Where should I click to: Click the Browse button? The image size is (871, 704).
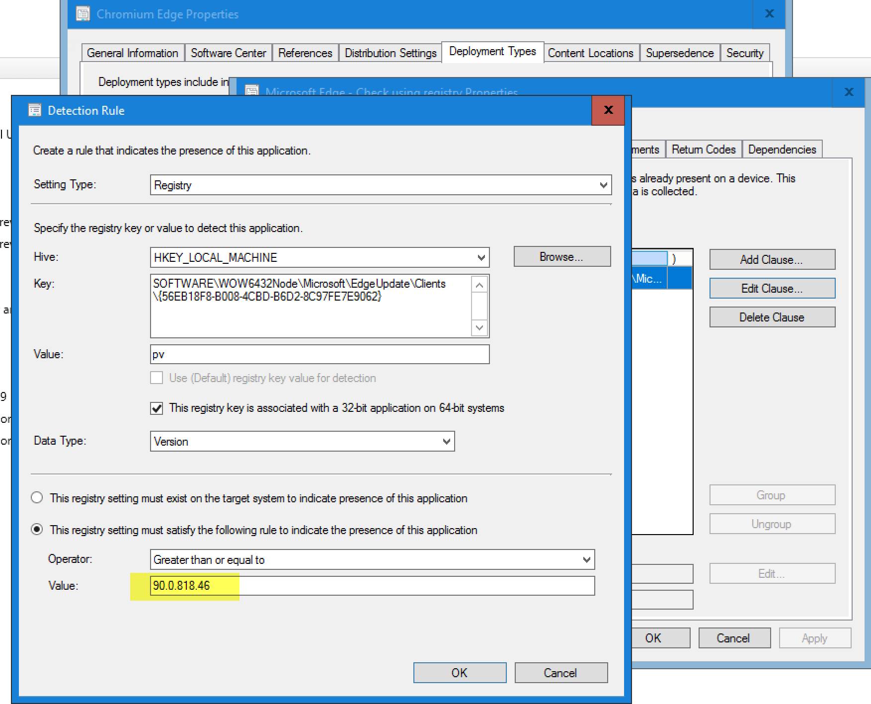click(562, 257)
